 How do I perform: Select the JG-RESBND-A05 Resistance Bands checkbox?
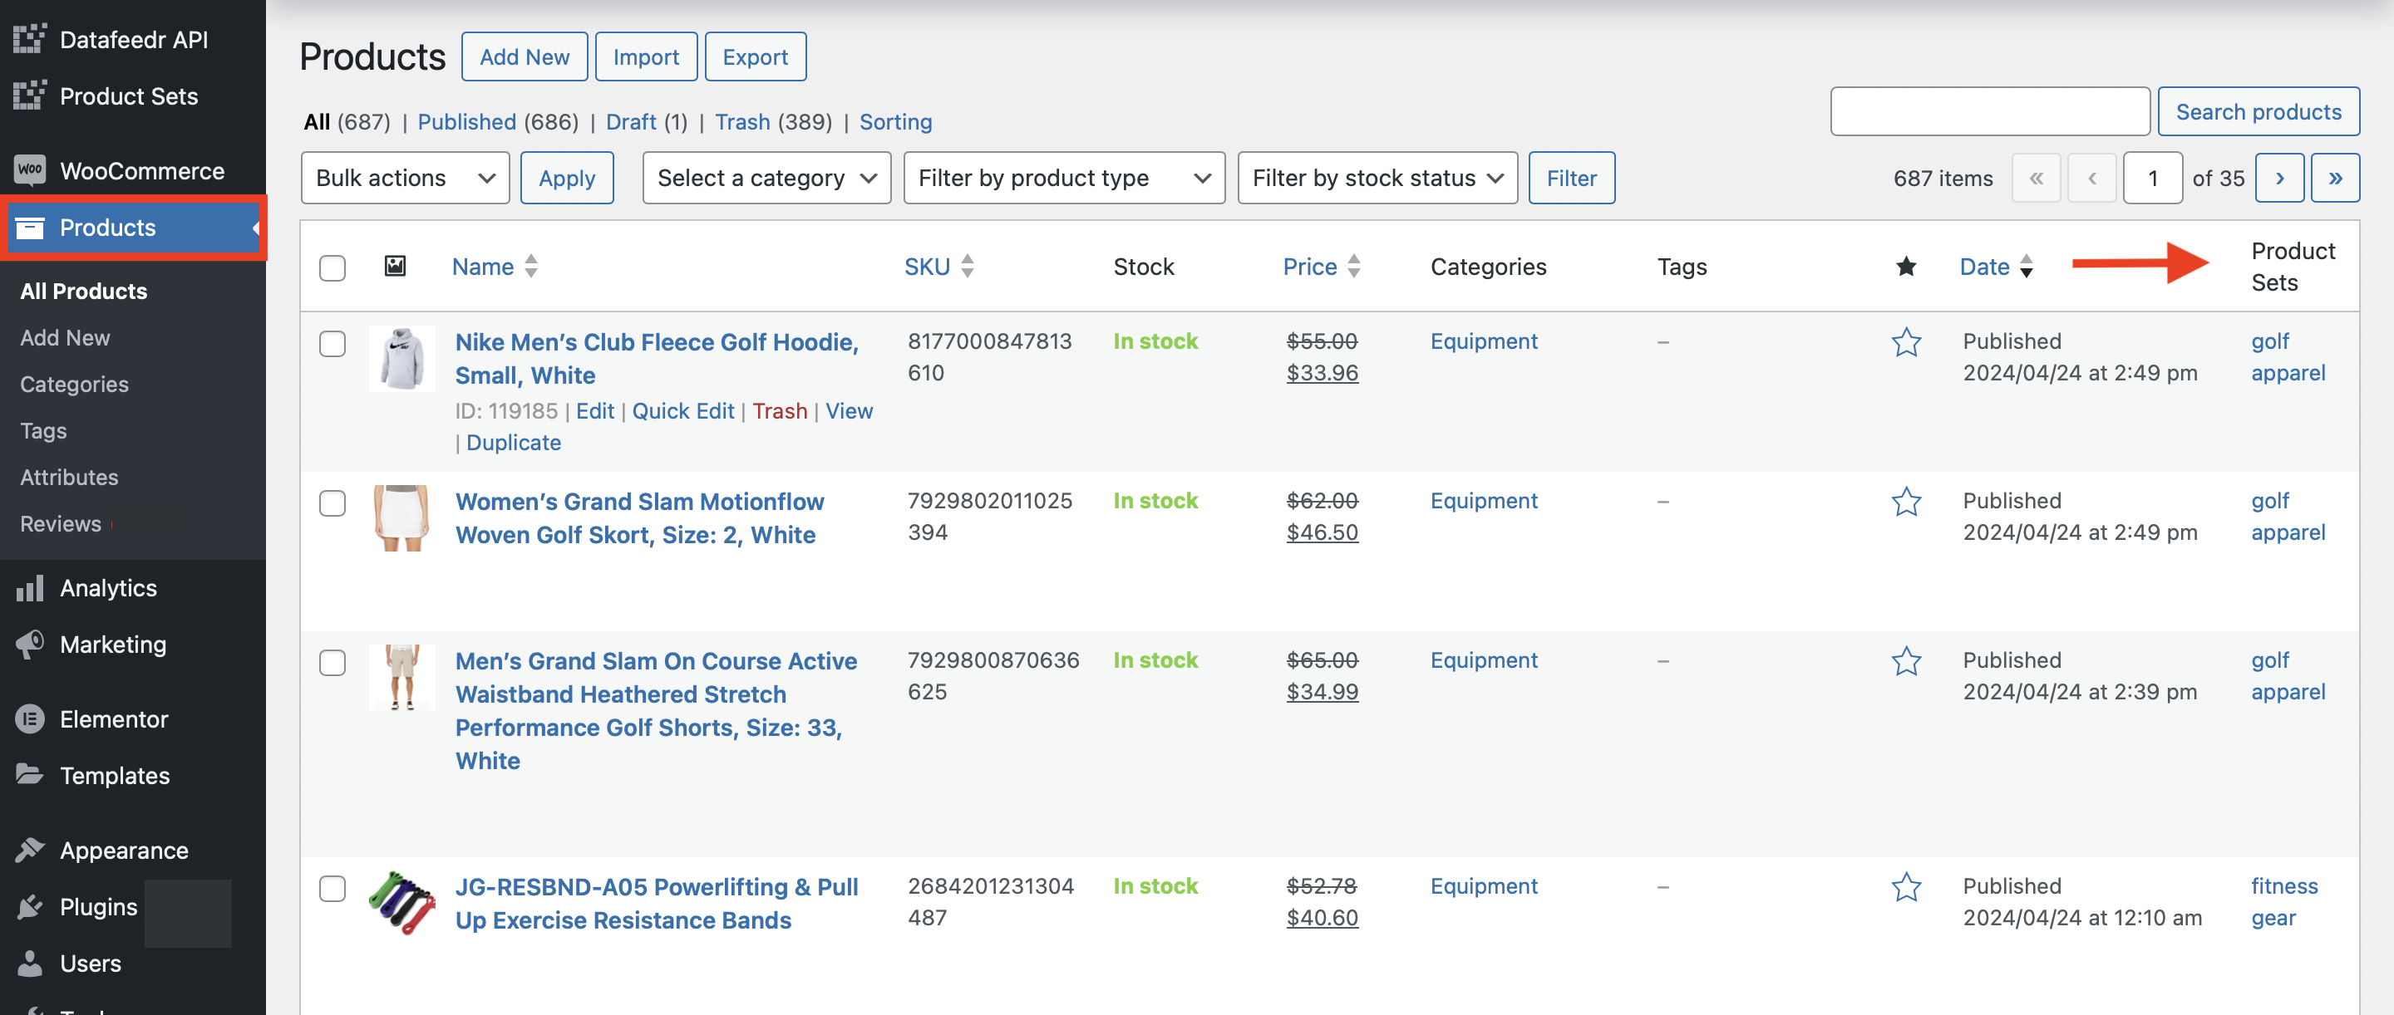coord(332,889)
